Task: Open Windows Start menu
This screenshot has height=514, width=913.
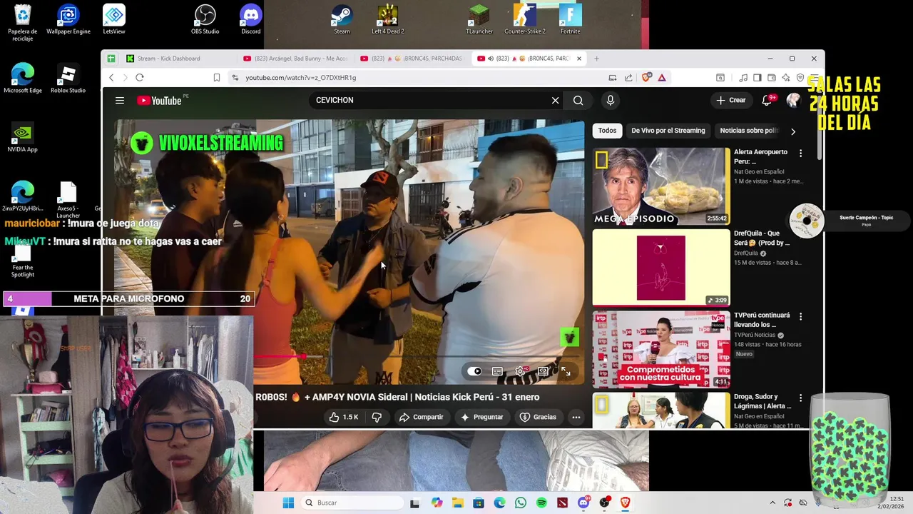Action: click(288, 503)
